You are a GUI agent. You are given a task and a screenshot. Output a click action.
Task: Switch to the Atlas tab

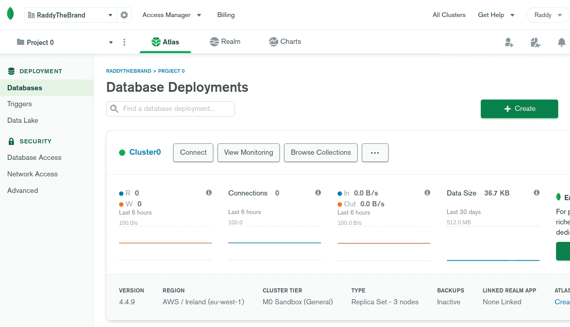tap(165, 42)
